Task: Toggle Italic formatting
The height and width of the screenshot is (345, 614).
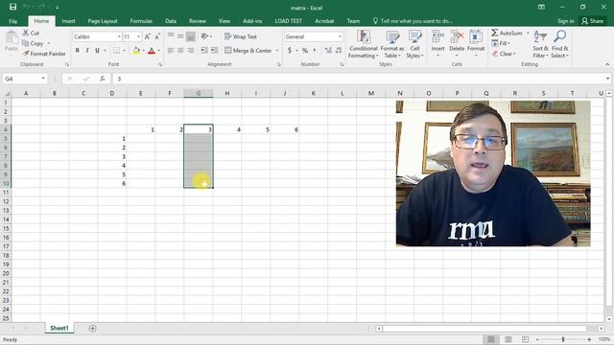Action: [x=87, y=51]
